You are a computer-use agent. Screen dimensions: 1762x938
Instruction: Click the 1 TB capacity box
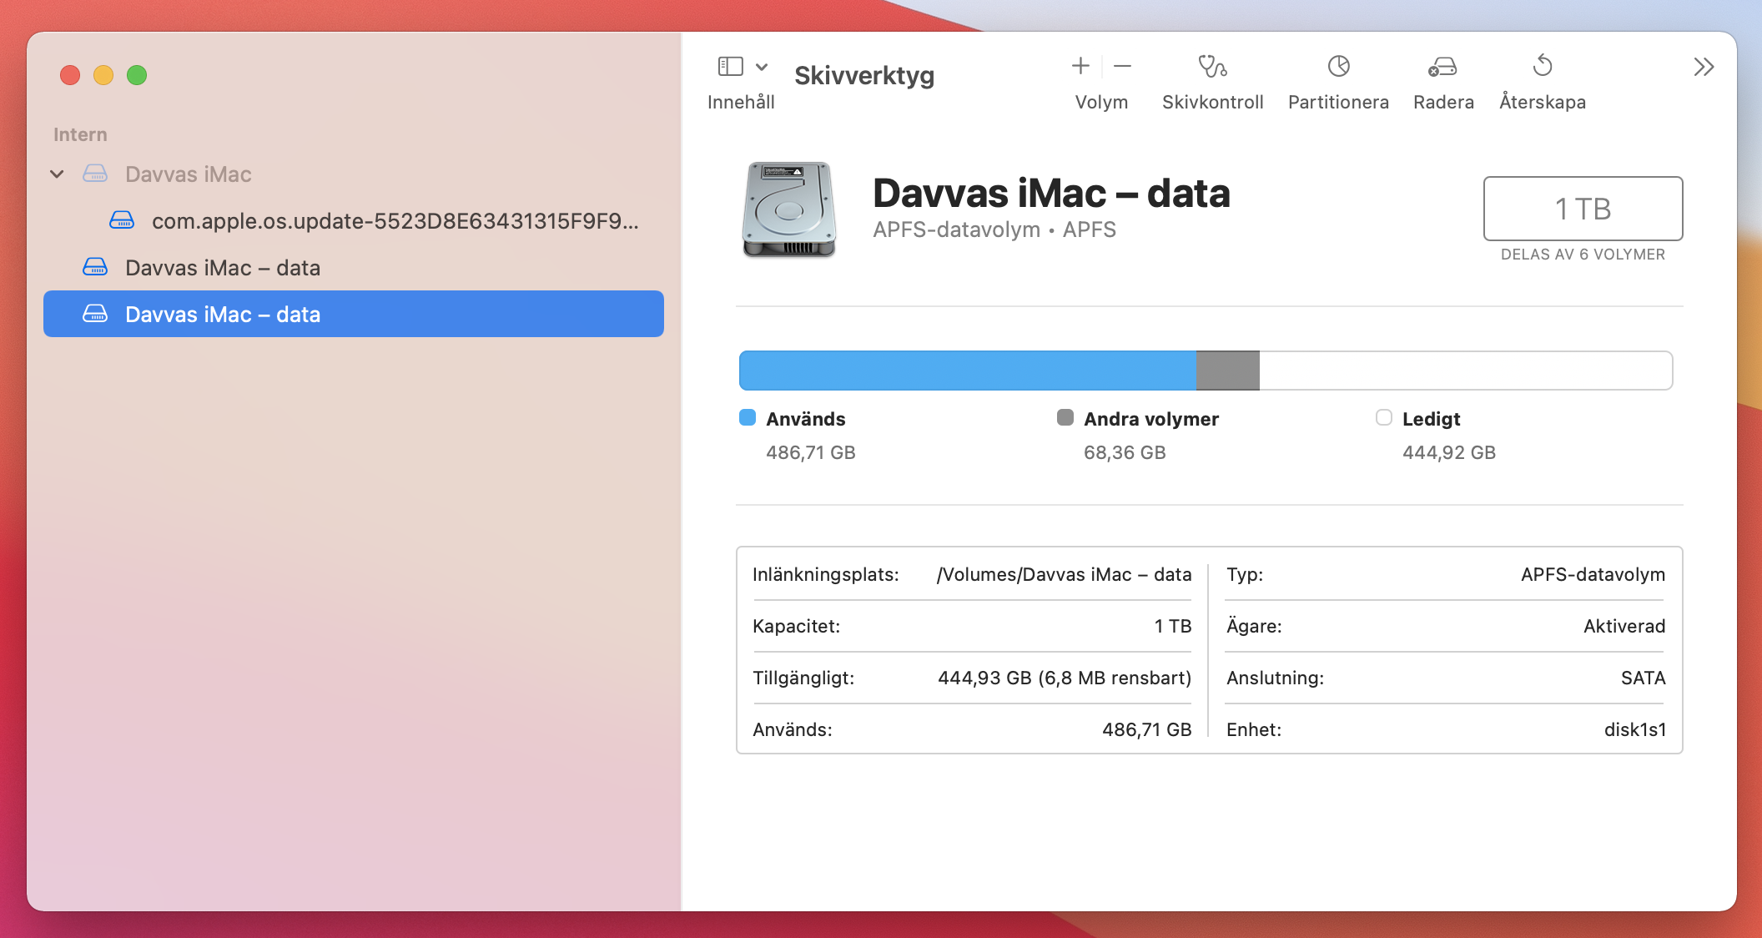click(1583, 209)
